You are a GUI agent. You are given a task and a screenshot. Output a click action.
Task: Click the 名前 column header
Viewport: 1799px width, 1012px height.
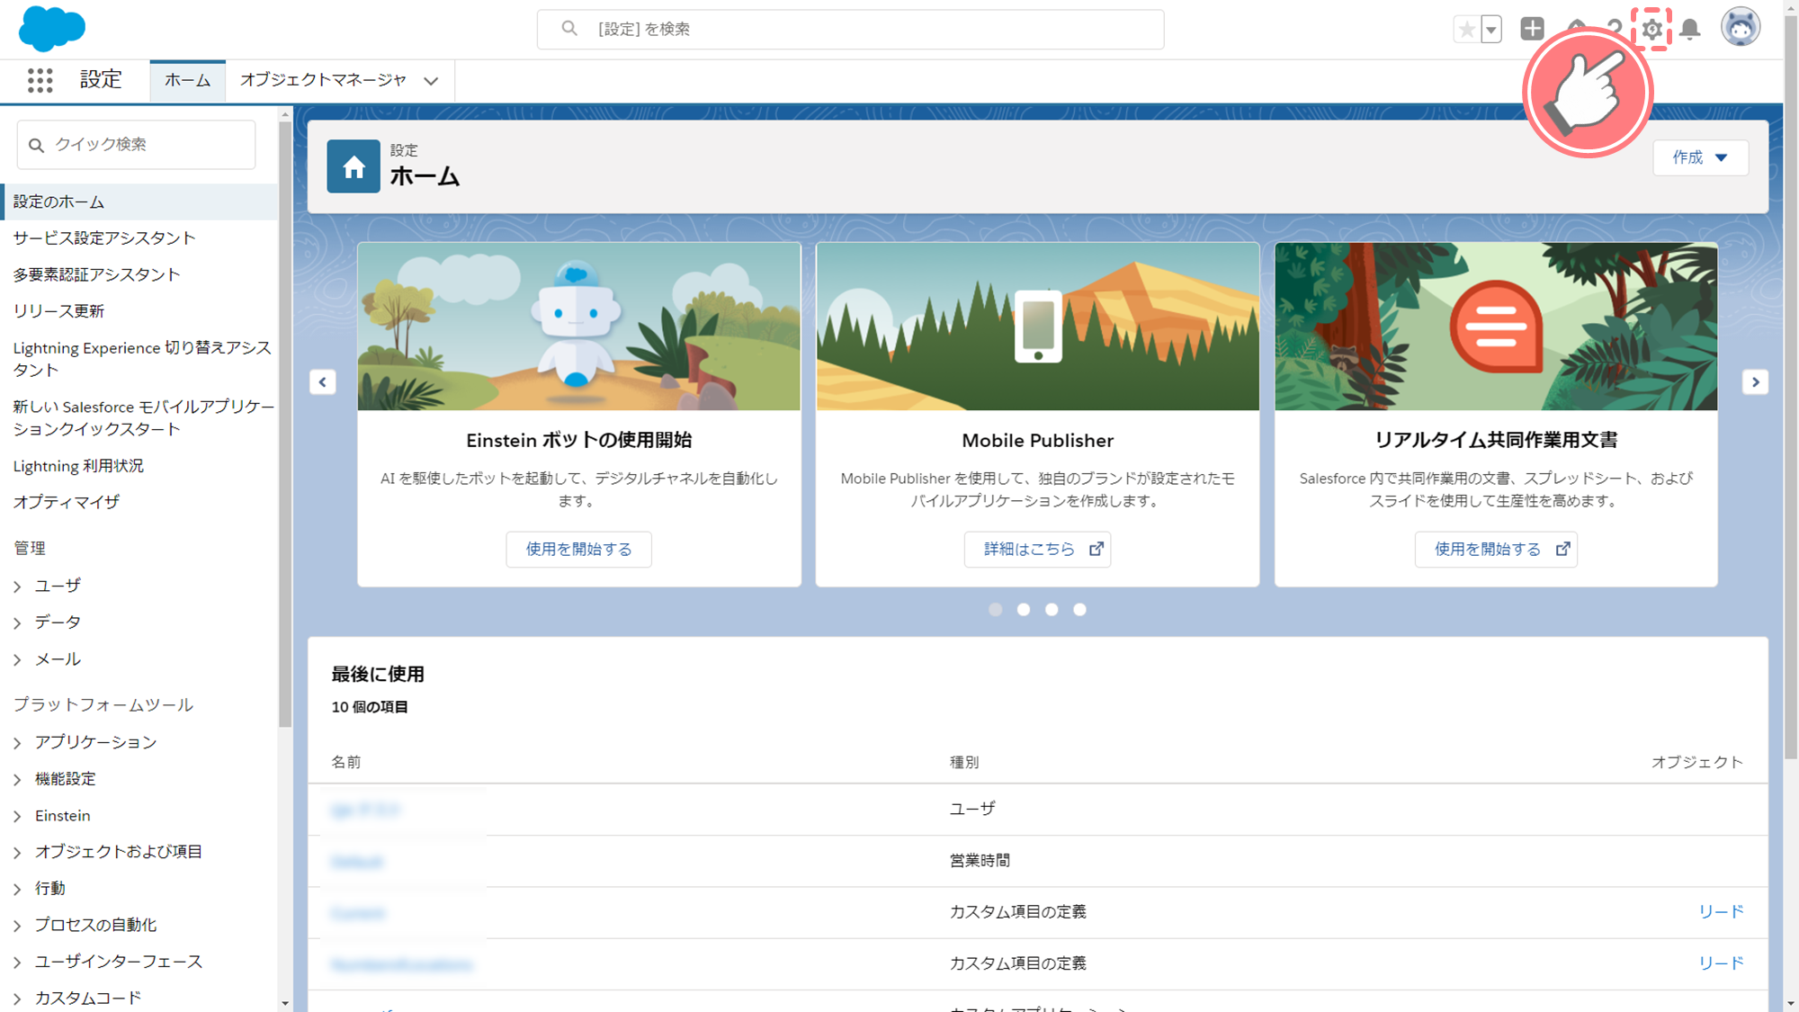pos(345,762)
